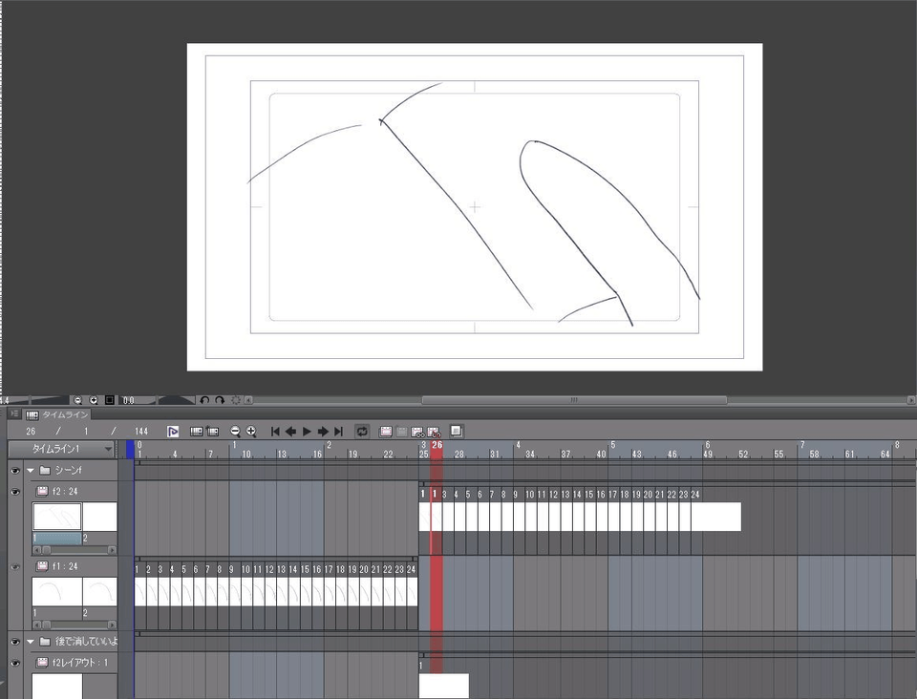Rotate the canvas clockwise
Viewport: 917px width, 699px height.
click(219, 400)
